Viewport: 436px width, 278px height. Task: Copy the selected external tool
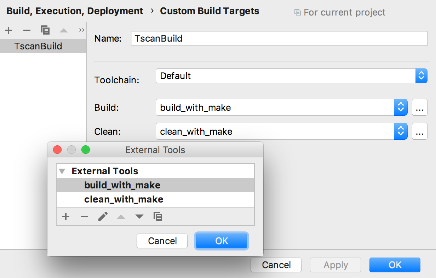pyautogui.click(x=158, y=216)
